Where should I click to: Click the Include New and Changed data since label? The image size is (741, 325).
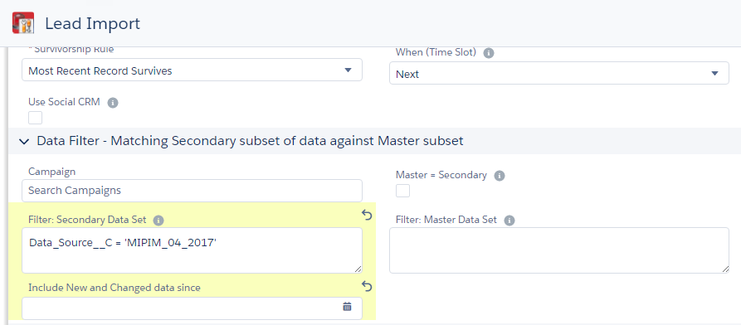click(115, 288)
